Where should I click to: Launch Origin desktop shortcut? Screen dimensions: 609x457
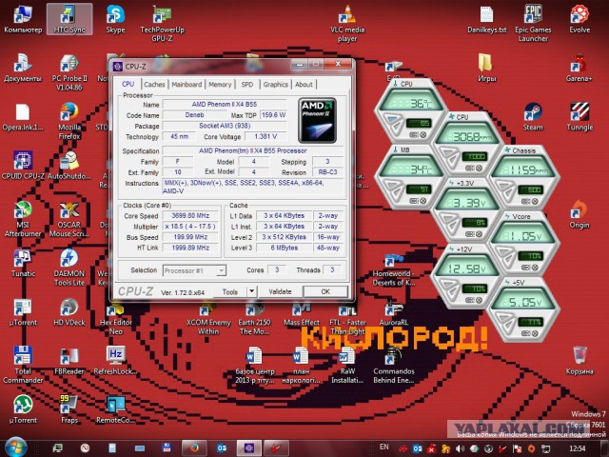(x=580, y=214)
